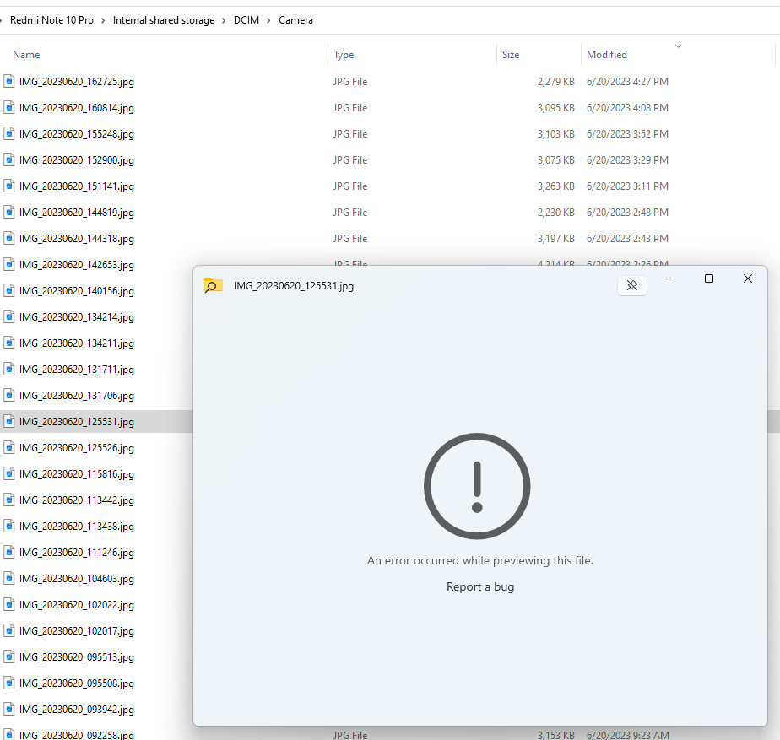Click the vertical scrollbar on the right edge
780x740 pixels.
tap(775, 421)
